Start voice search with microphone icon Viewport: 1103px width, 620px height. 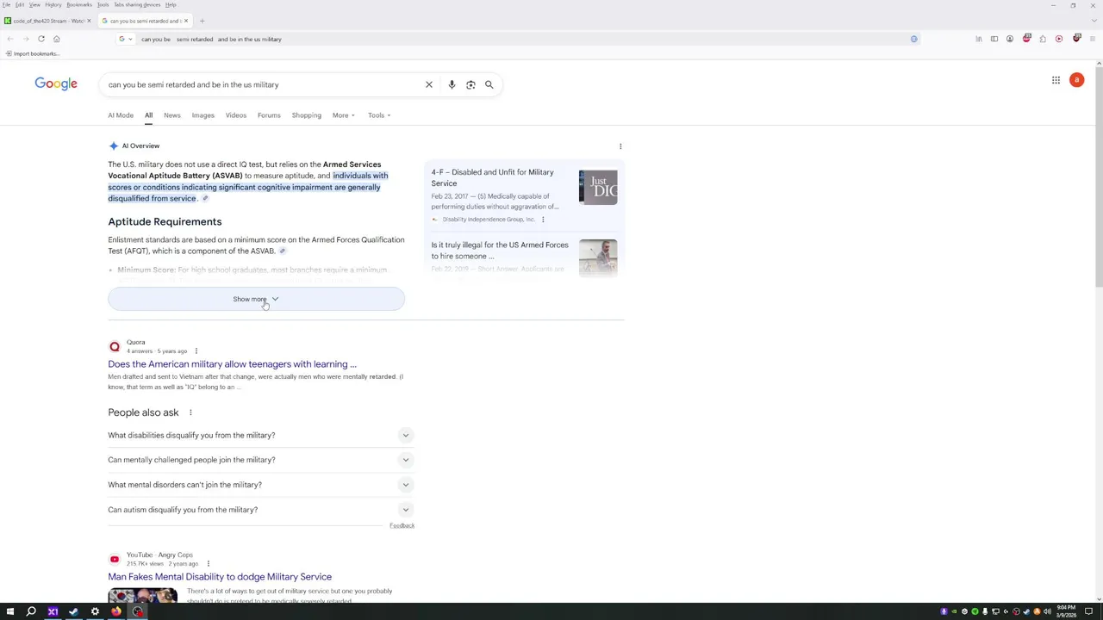pyautogui.click(x=452, y=84)
